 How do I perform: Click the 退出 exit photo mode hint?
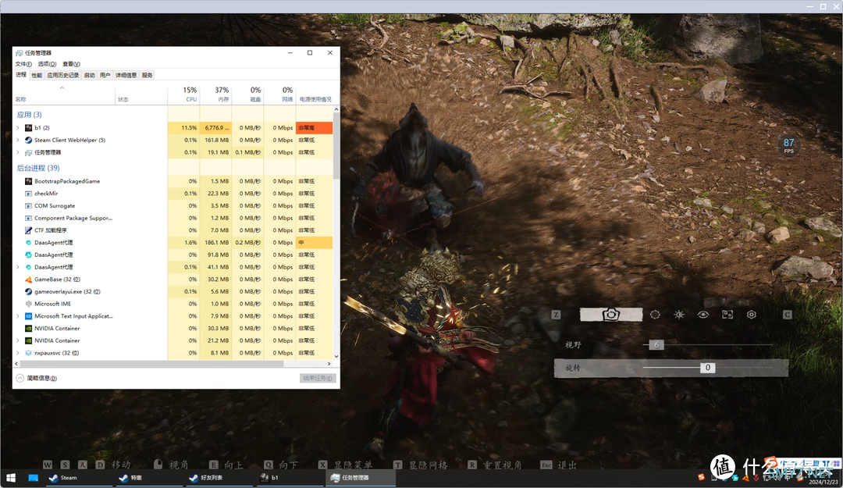pos(559,465)
